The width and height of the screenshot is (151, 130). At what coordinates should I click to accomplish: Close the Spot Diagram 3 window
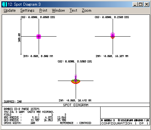147,4
